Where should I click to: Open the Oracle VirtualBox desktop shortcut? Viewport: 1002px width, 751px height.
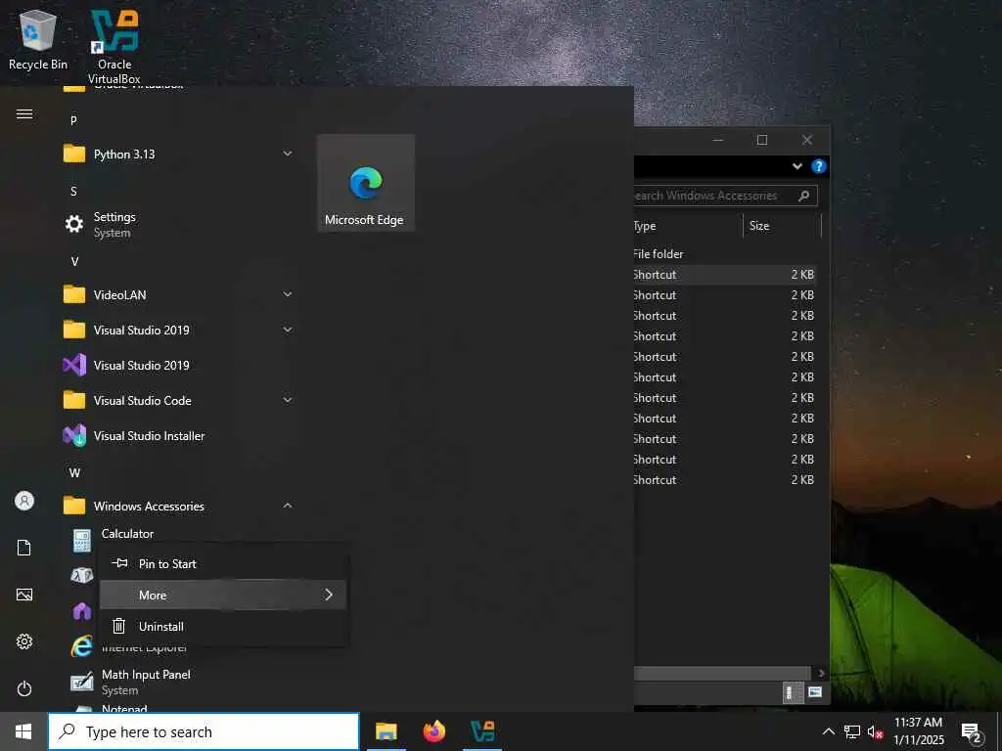114,45
